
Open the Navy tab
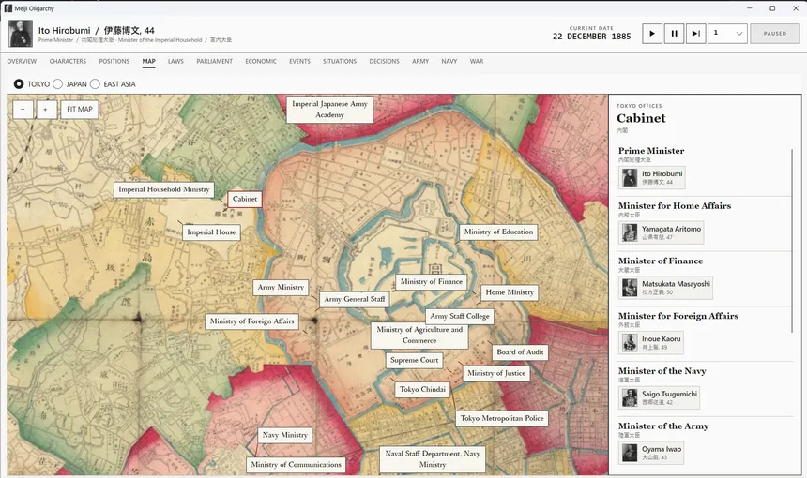(x=449, y=61)
